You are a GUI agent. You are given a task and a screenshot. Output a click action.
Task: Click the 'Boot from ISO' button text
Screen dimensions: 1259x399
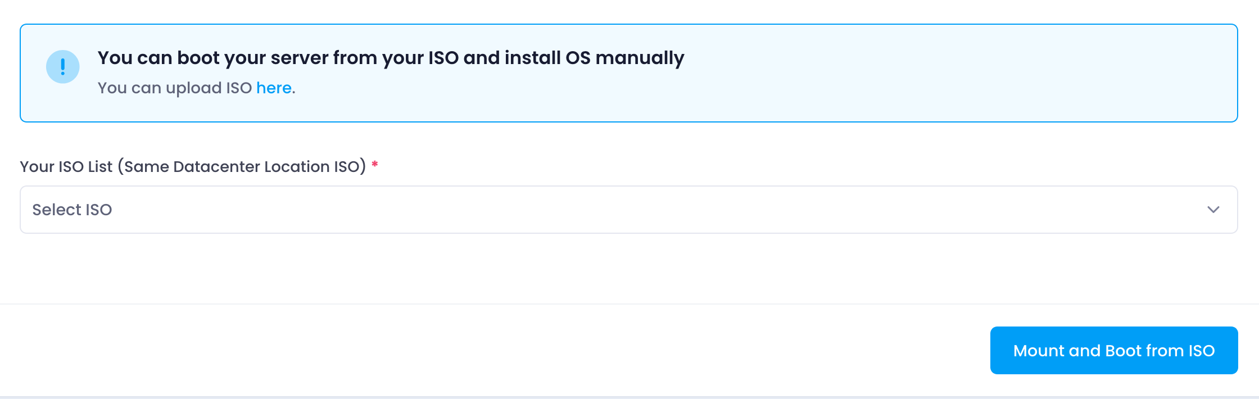pyautogui.click(x=1160, y=351)
